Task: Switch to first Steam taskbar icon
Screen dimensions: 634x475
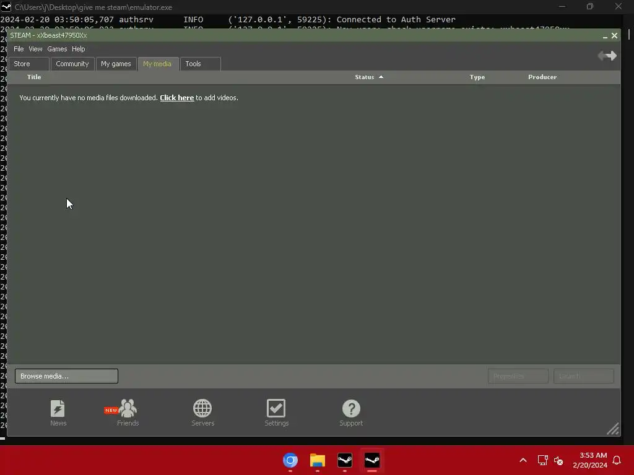Action: click(344, 460)
